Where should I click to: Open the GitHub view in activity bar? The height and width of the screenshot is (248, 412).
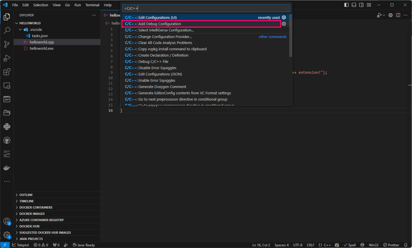[7, 140]
